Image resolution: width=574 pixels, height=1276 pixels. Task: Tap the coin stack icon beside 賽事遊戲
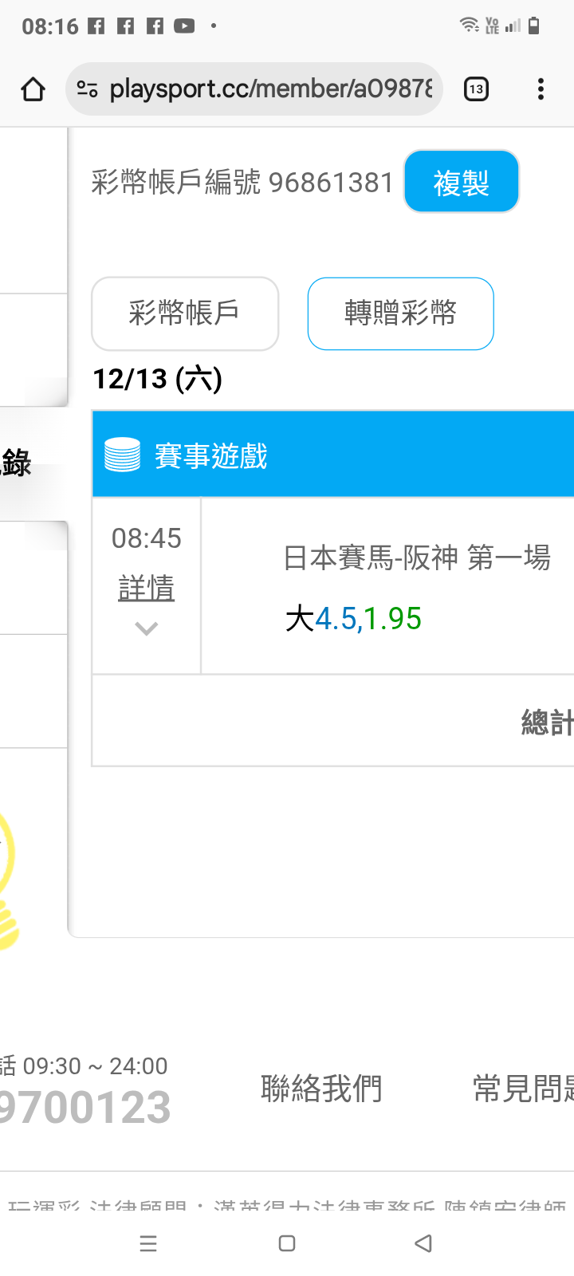click(x=122, y=455)
